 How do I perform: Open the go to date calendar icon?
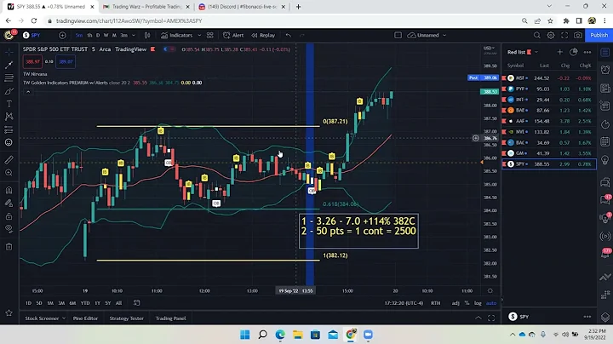coord(136,303)
